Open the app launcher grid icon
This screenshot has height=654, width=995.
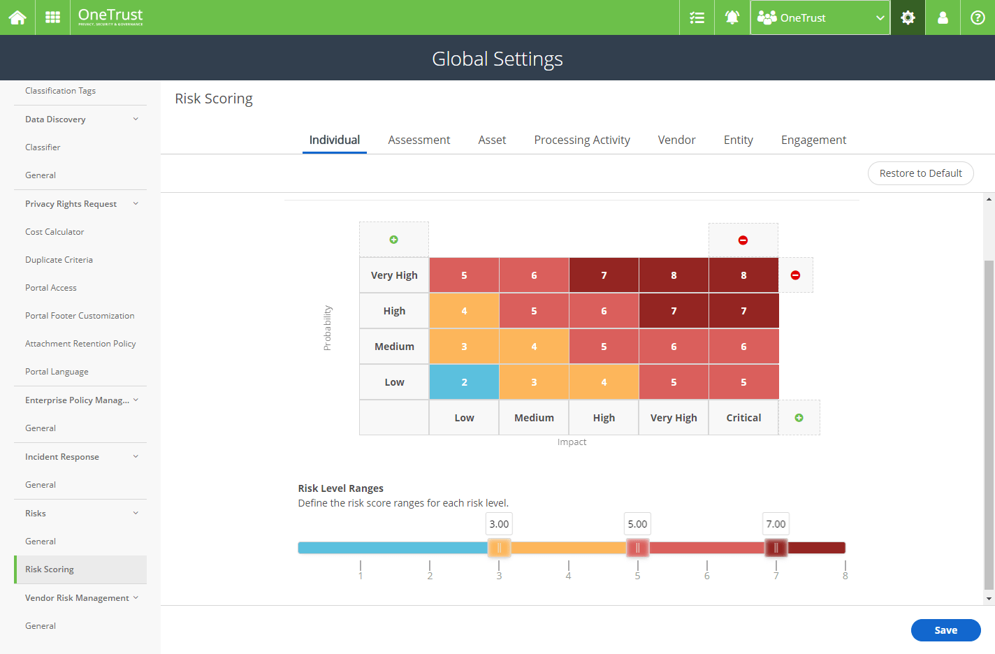(52, 17)
